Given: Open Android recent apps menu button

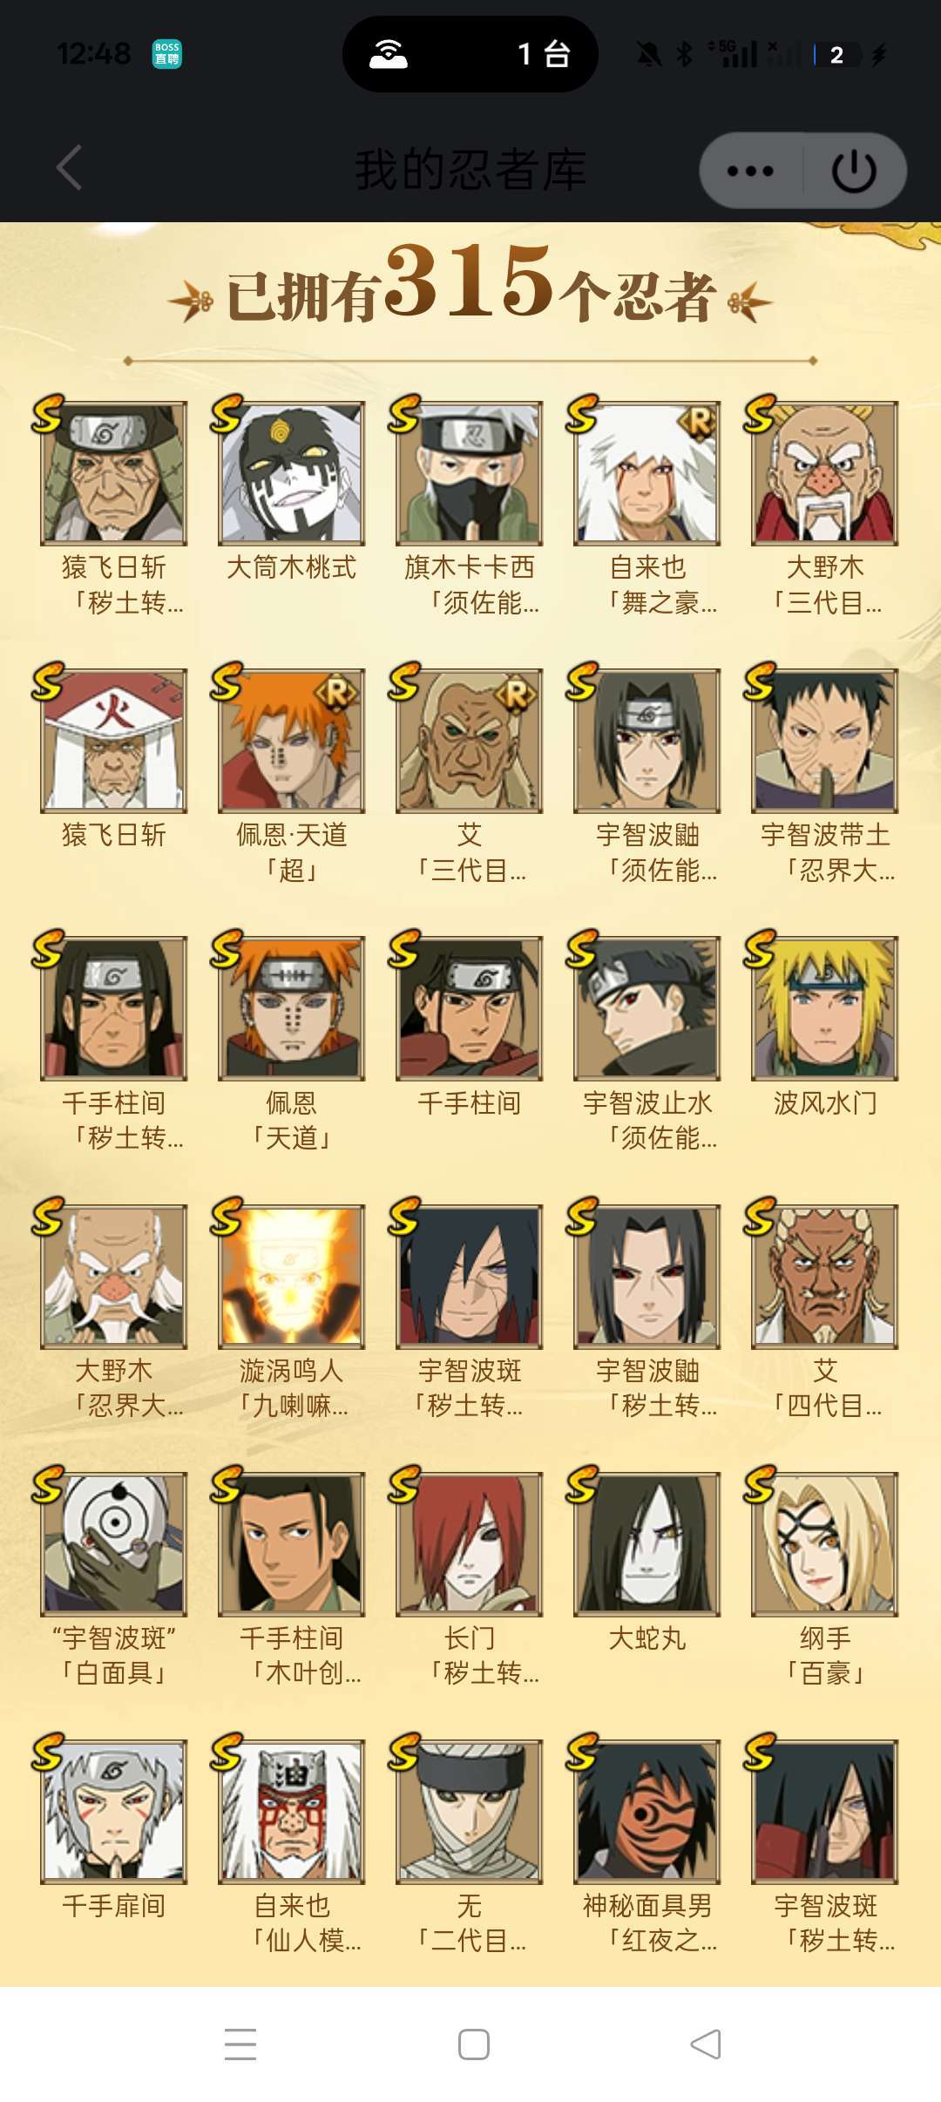Looking at the screenshot, I should click(x=240, y=2044).
